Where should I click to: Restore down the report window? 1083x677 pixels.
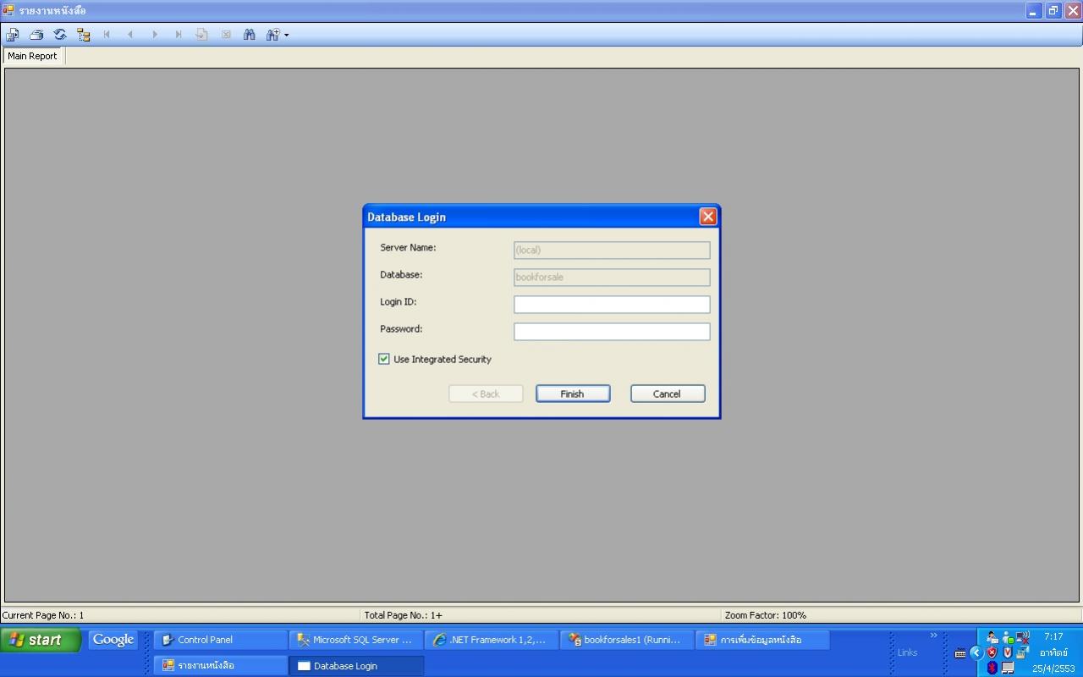point(1053,11)
